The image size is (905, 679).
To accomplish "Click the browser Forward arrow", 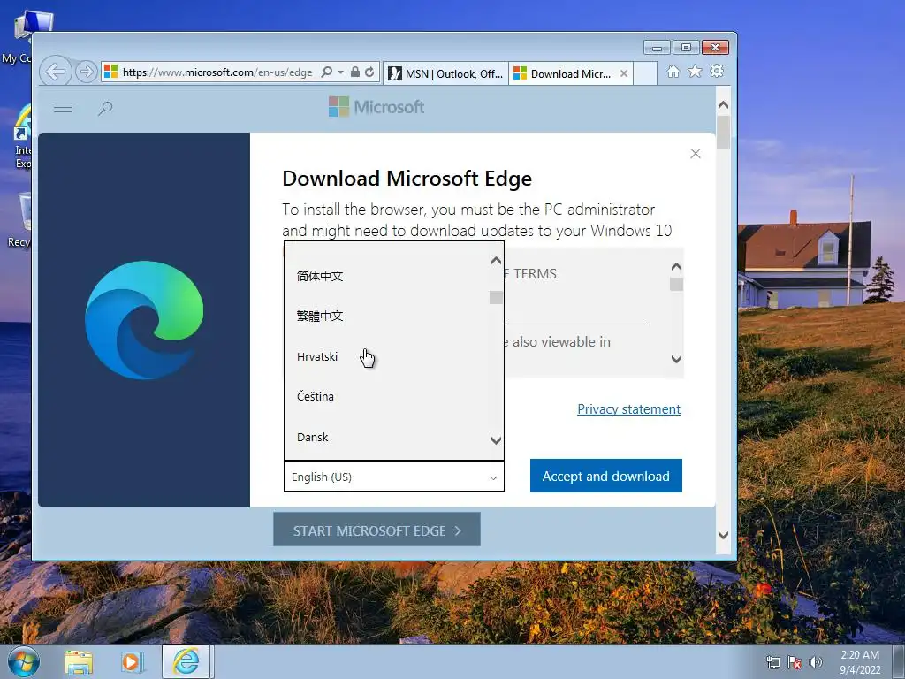I will tap(86, 72).
